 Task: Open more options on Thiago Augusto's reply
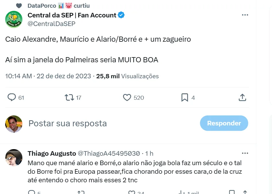point(245,153)
